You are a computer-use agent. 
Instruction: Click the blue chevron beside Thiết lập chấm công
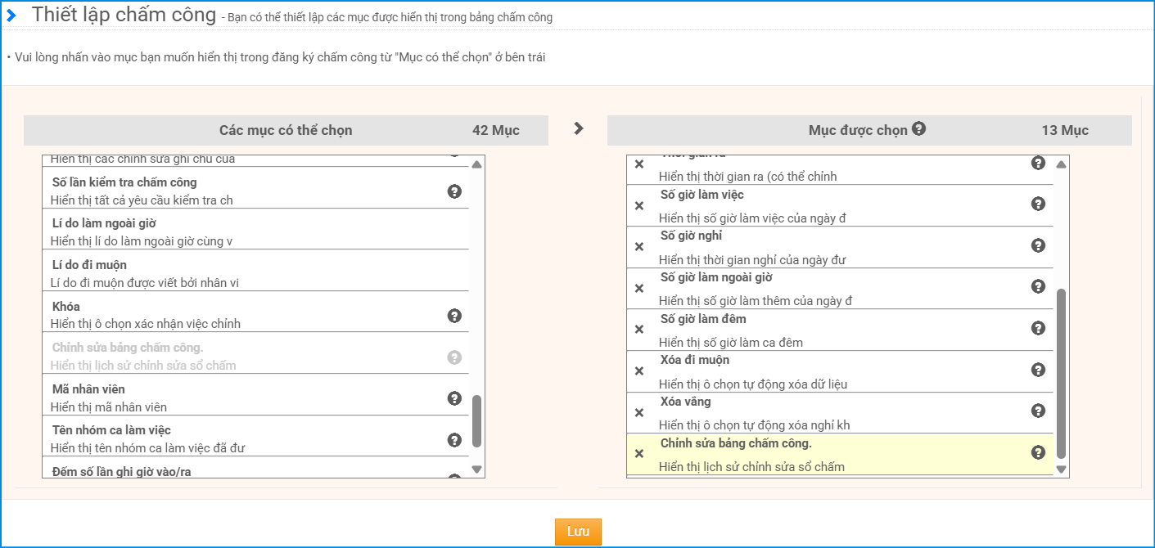11,16
